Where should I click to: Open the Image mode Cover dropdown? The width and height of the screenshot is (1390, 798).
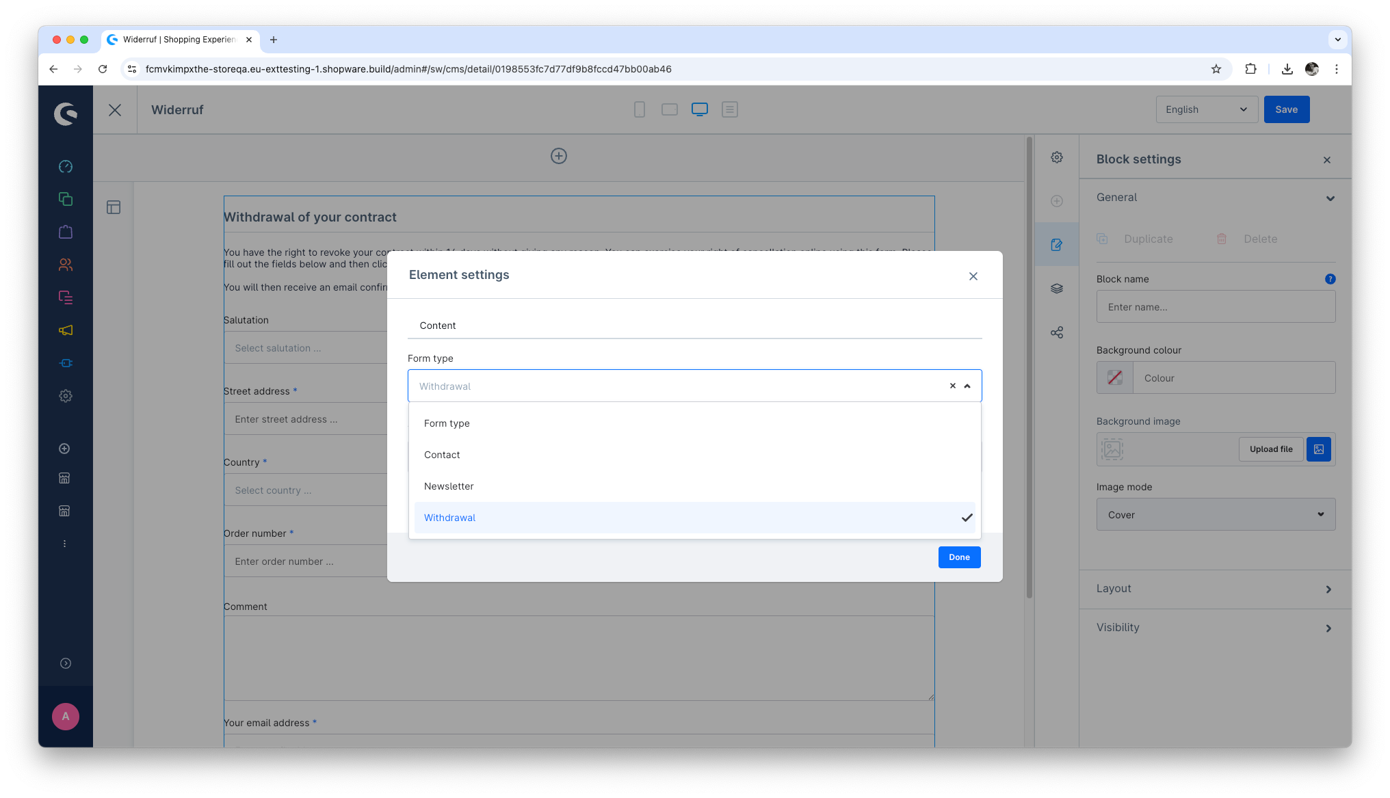1216,514
